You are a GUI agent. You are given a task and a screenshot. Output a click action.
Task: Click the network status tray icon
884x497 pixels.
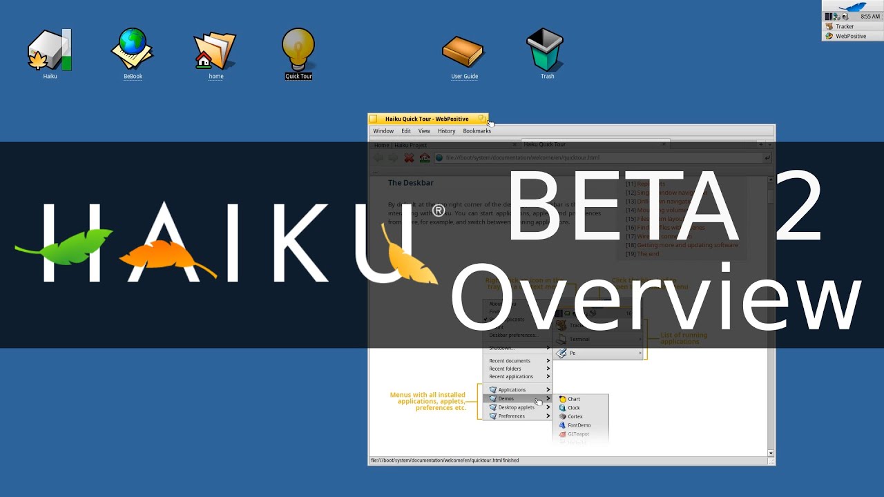(x=836, y=17)
